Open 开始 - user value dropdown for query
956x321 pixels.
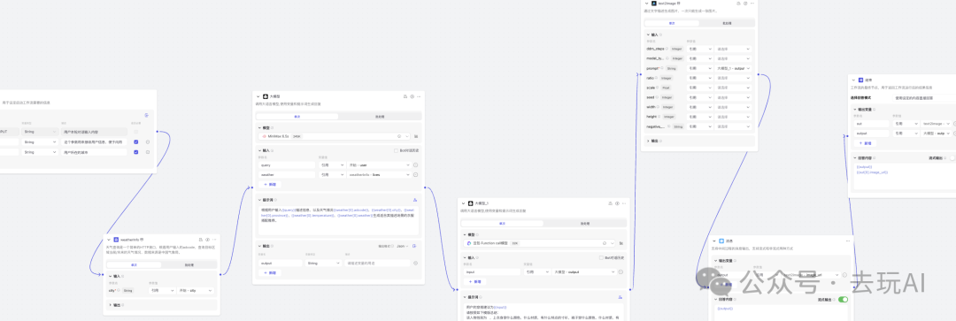click(x=378, y=164)
